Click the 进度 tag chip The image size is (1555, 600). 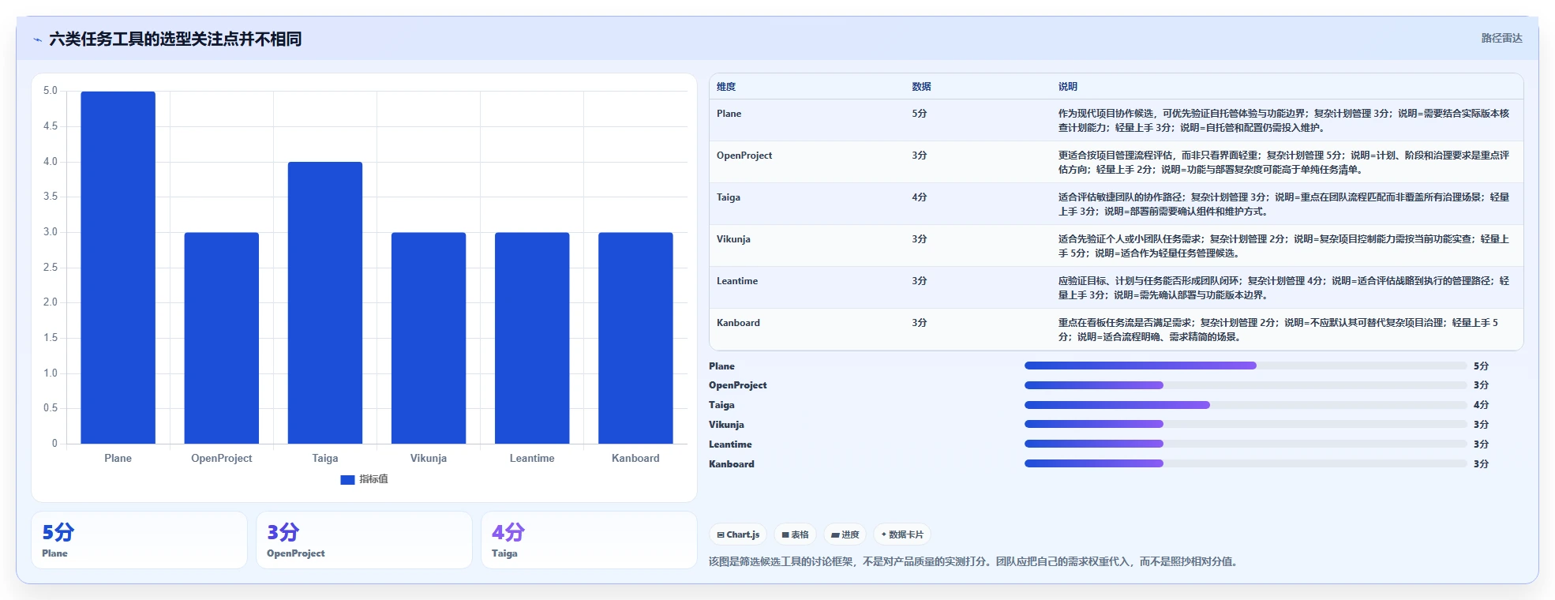click(x=845, y=534)
